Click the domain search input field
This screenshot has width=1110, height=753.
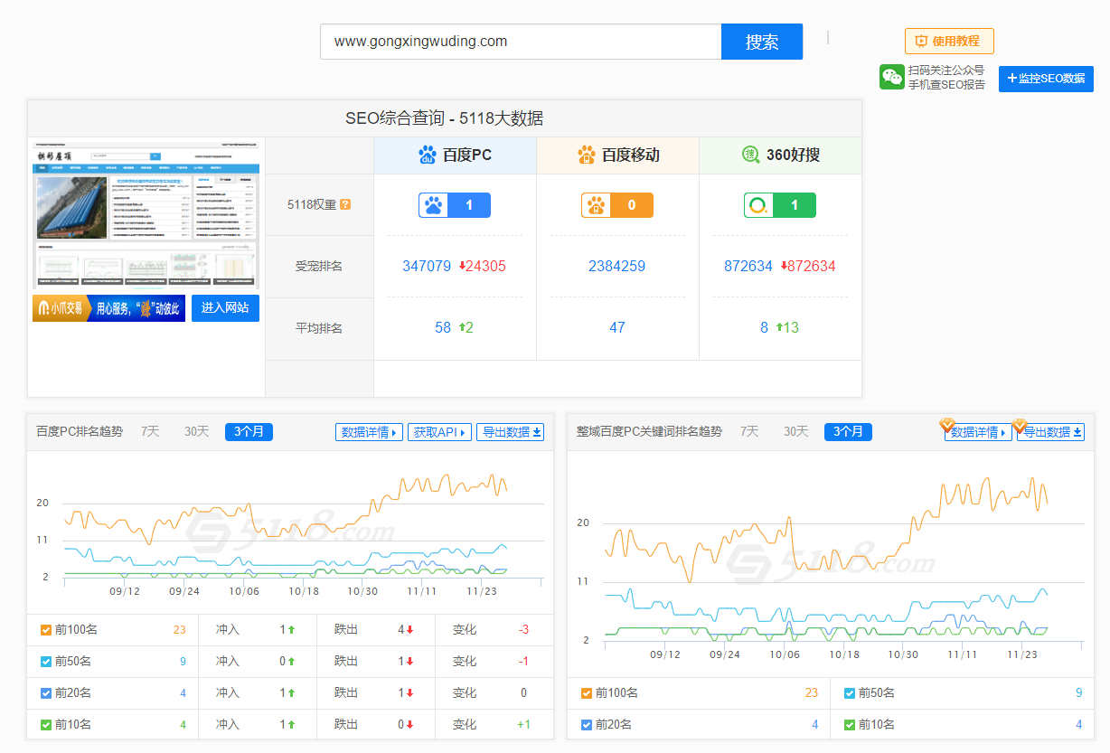tap(521, 42)
